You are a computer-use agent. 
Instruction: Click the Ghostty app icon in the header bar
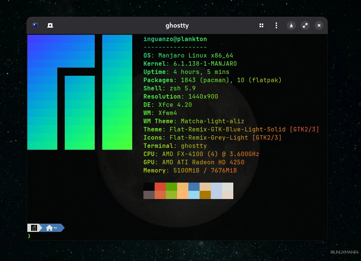click(35, 25)
